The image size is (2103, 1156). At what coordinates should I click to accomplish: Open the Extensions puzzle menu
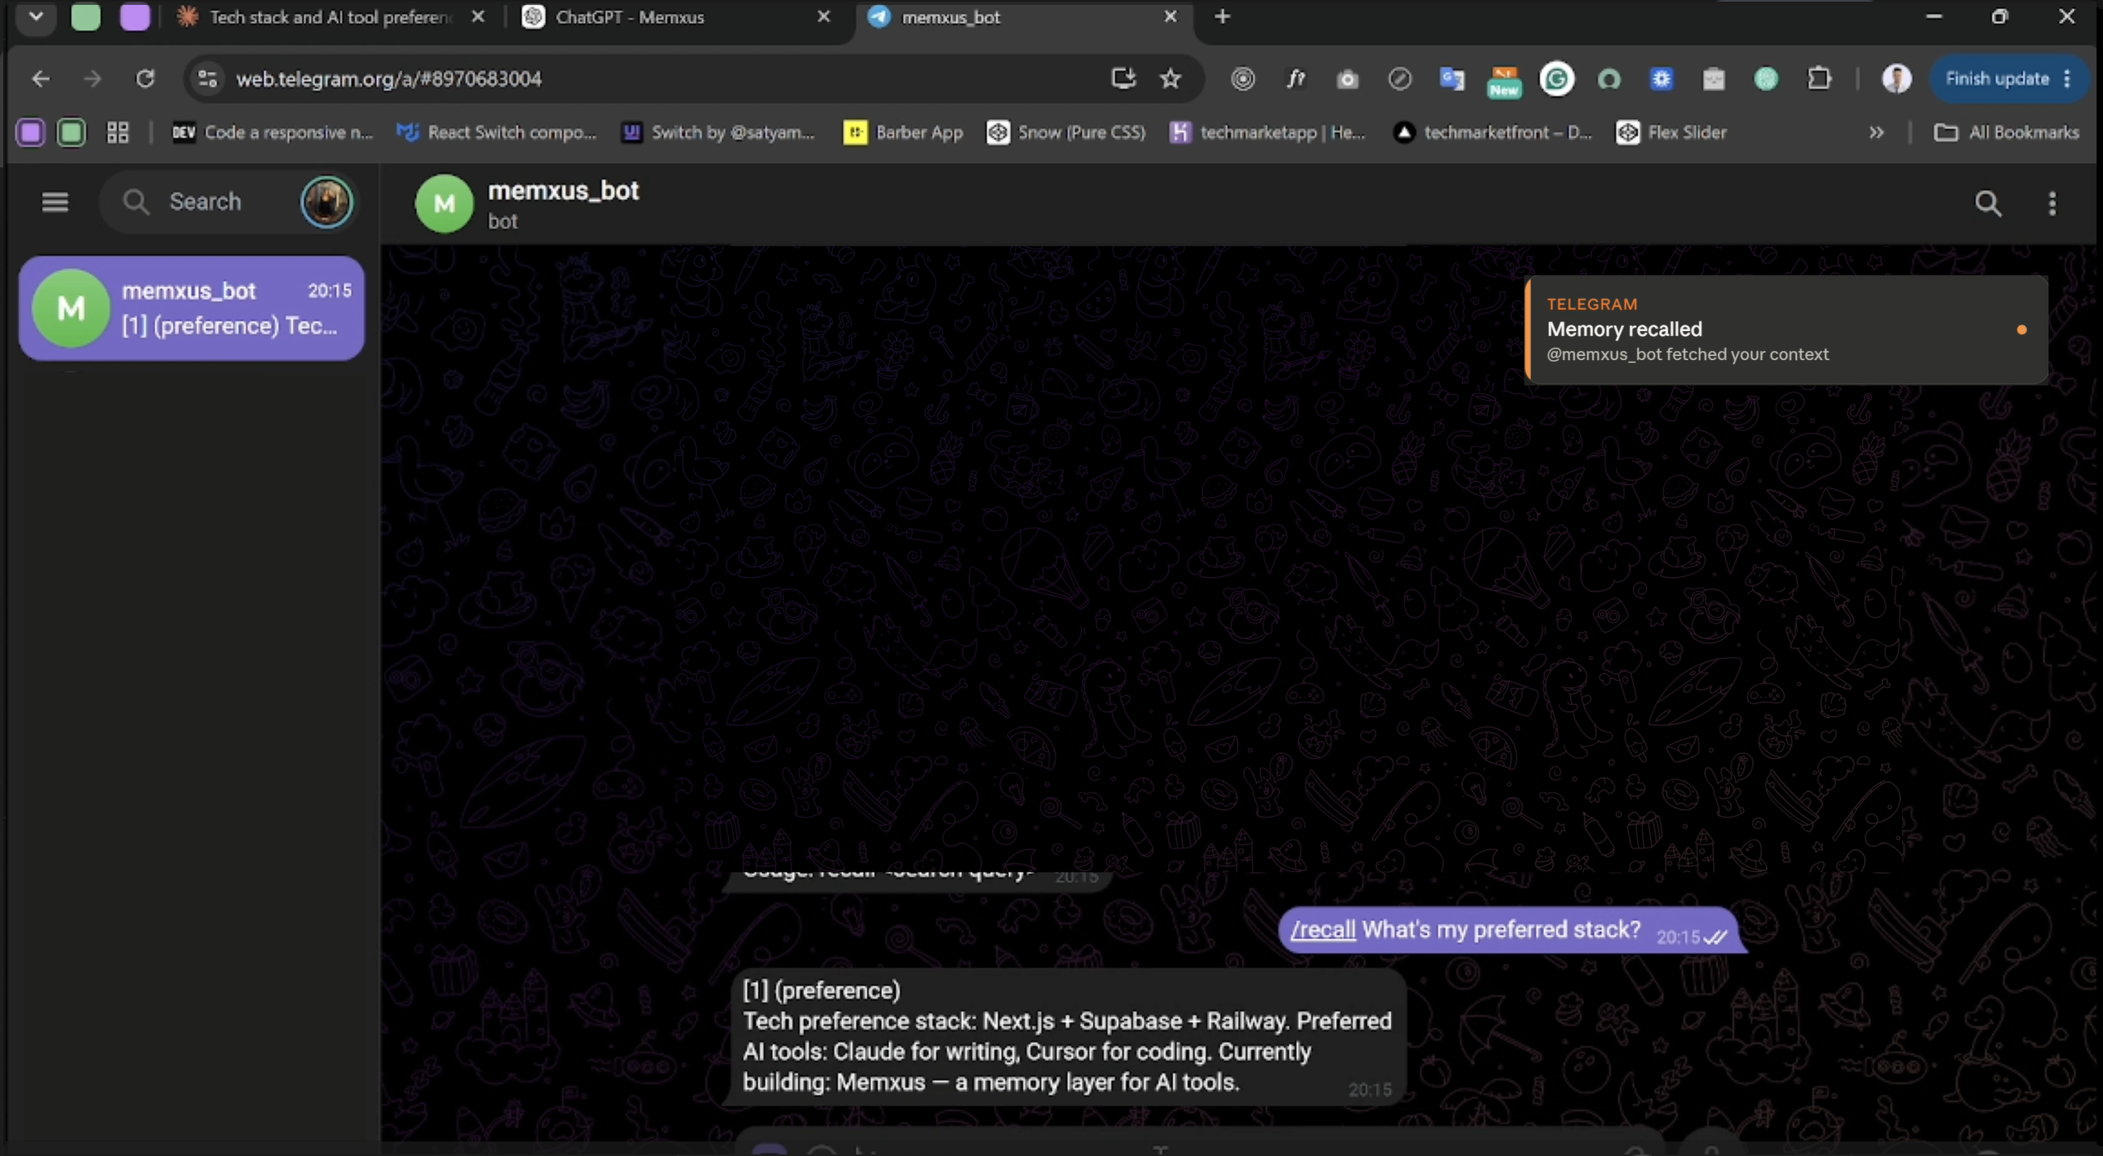click(1820, 79)
